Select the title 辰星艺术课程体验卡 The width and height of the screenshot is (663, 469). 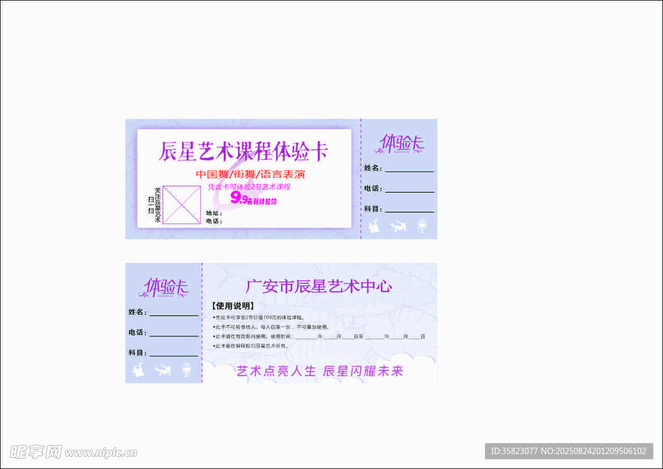(x=243, y=151)
